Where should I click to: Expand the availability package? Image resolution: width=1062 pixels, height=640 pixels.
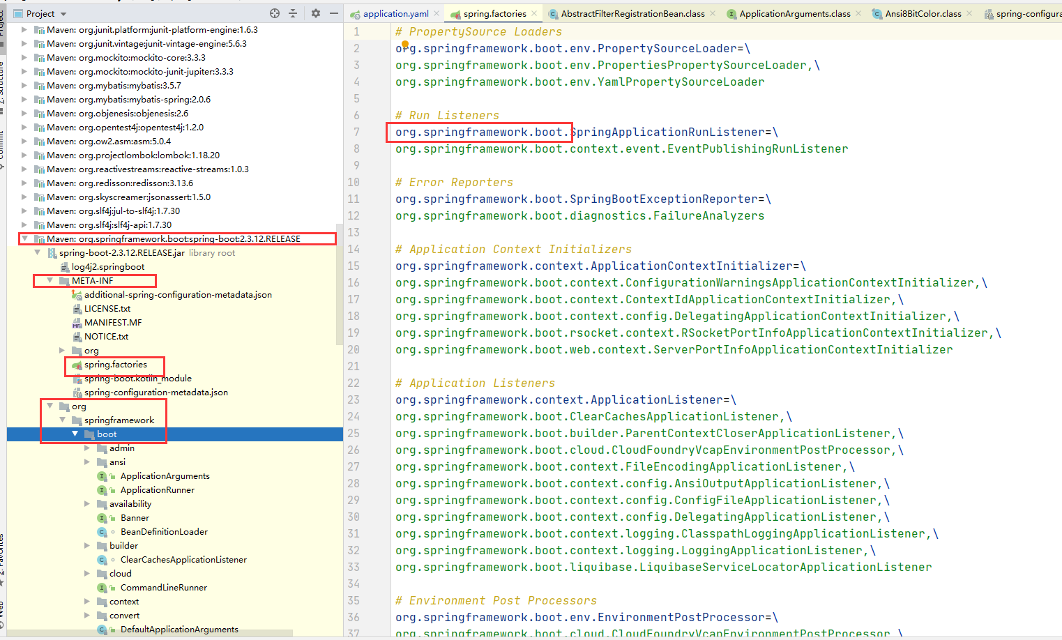(87, 503)
